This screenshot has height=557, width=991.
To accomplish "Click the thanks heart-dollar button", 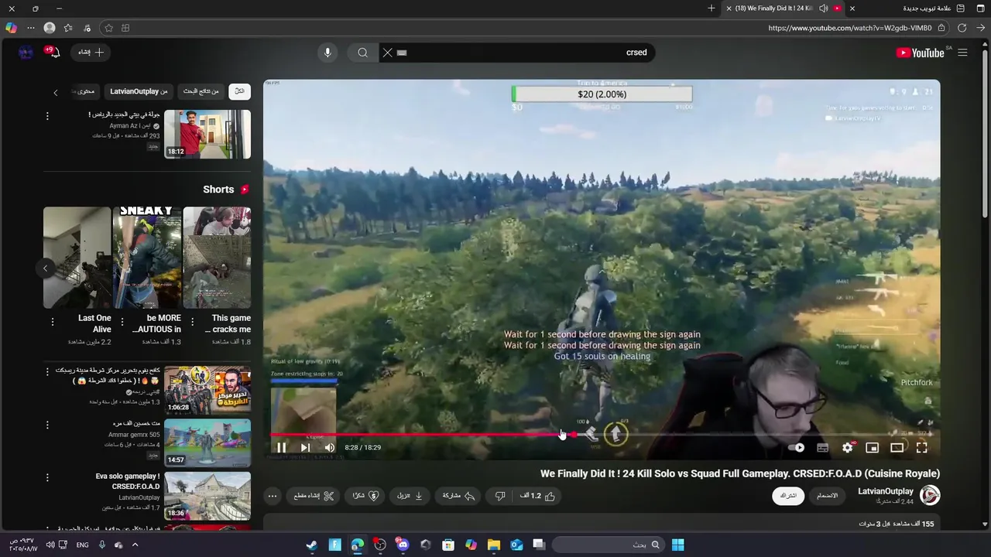I will pos(365,496).
